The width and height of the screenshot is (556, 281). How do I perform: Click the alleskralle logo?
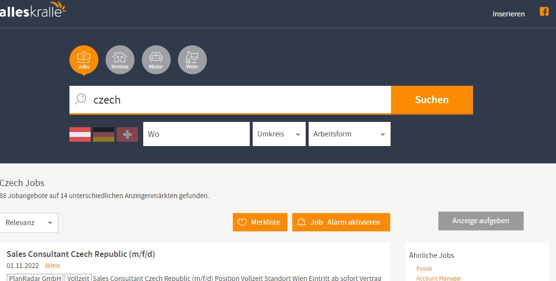(x=33, y=10)
